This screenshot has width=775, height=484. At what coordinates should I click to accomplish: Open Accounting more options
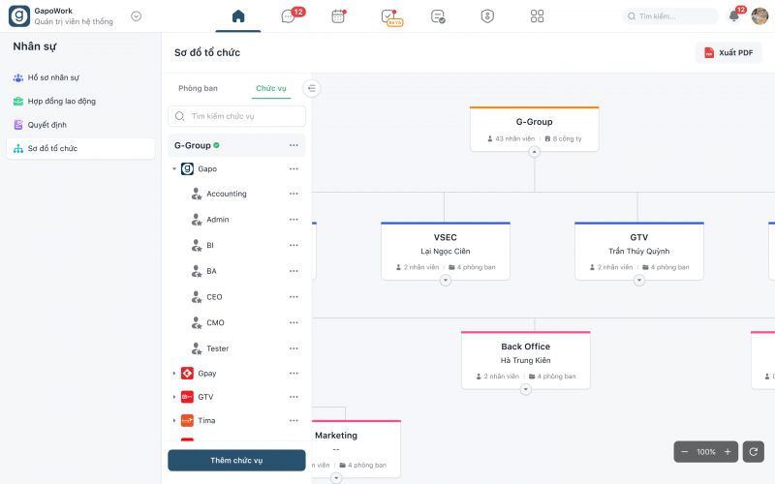294,194
